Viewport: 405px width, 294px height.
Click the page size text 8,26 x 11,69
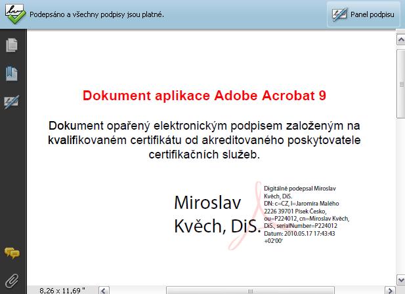(62, 291)
